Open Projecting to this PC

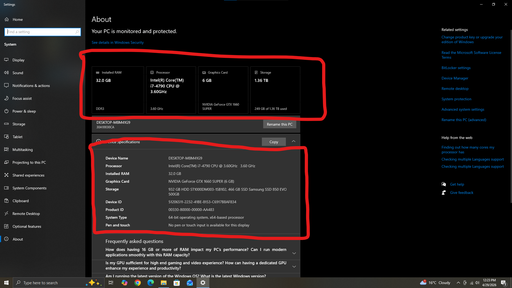pos(43,162)
